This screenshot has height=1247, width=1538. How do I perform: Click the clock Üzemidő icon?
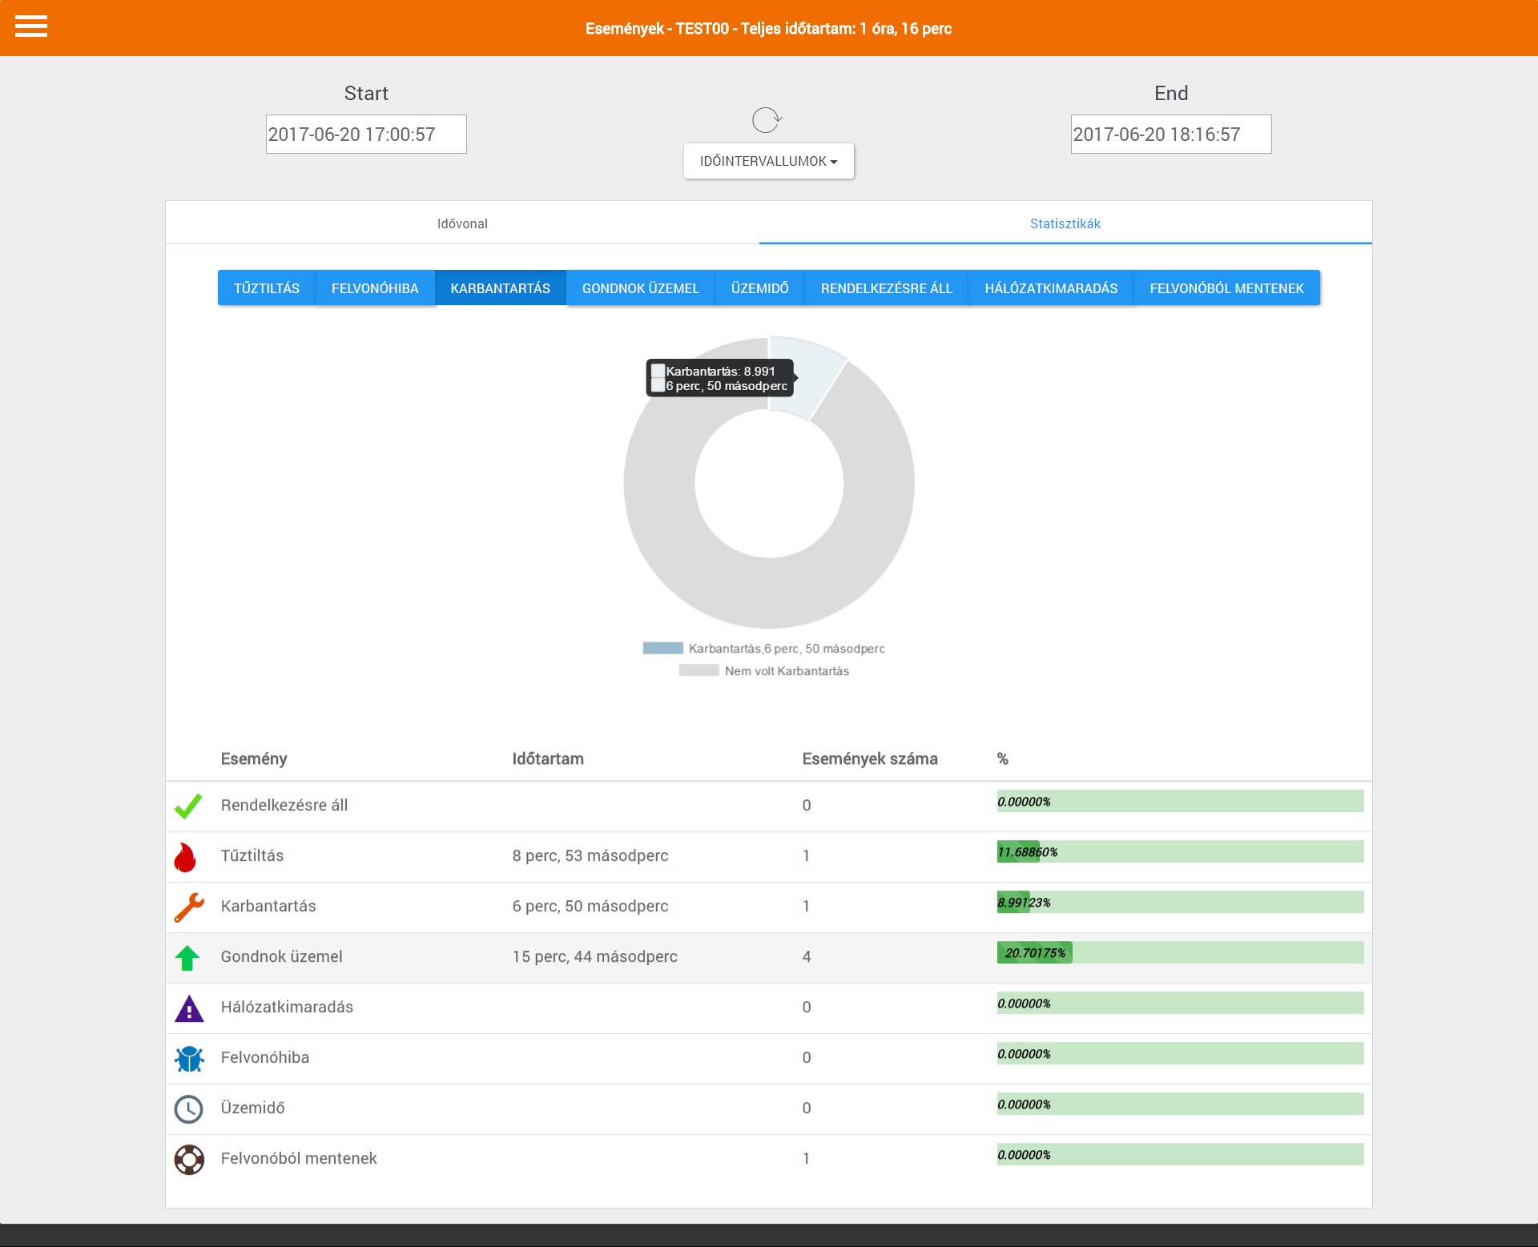(x=189, y=1108)
